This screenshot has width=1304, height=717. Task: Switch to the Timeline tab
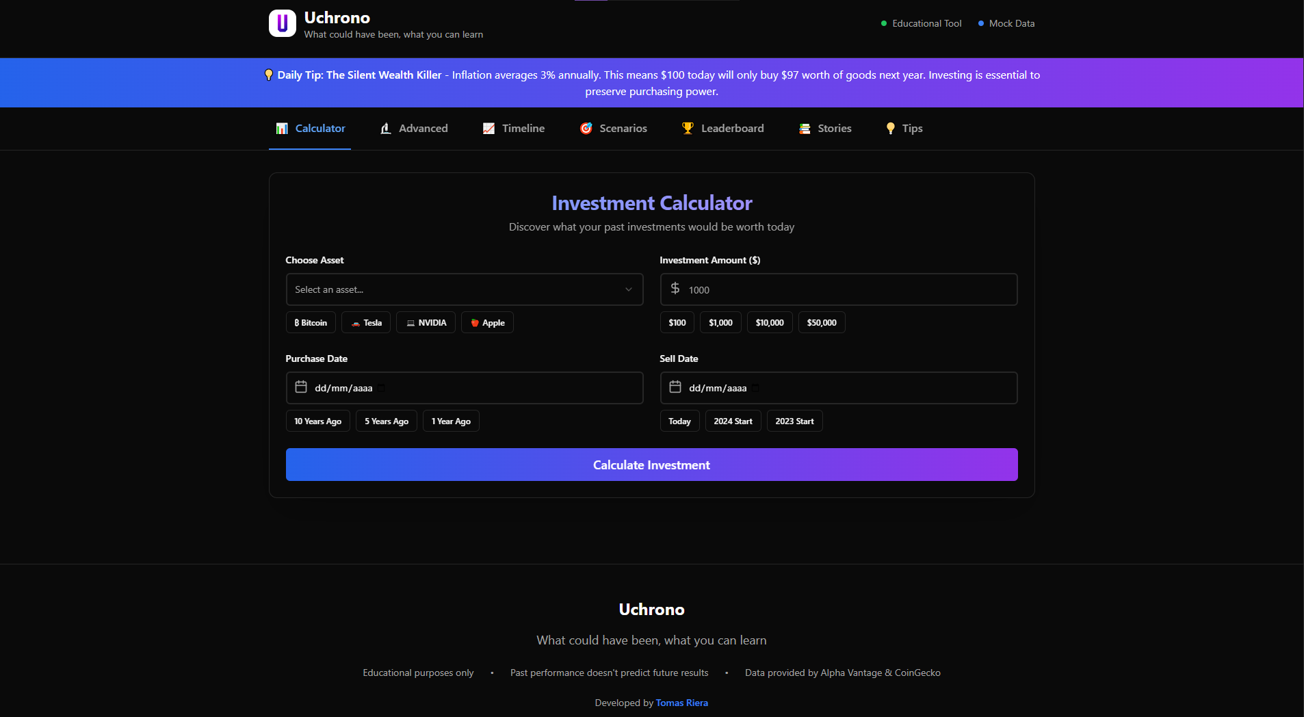point(514,129)
